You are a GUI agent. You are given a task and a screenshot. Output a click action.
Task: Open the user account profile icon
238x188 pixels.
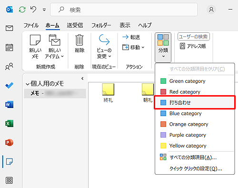point(211,10)
